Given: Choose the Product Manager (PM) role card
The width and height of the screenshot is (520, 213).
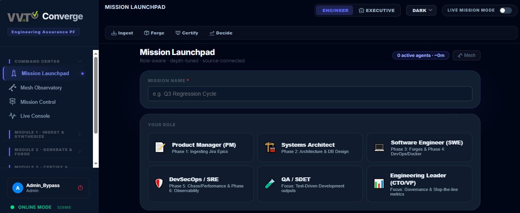Looking at the screenshot, I should [201, 147].
